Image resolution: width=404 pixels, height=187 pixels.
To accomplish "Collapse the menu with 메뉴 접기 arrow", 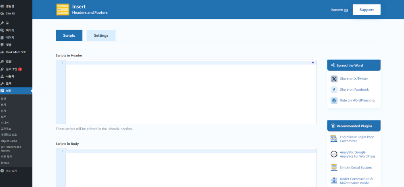I will click(x=2, y=170).
